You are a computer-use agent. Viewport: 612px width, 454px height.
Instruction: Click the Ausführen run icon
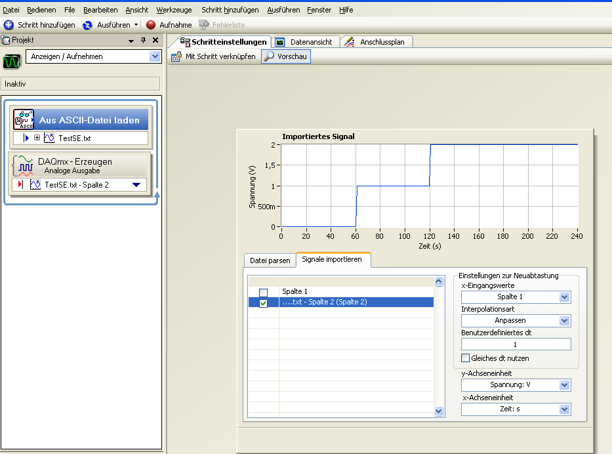click(x=87, y=25)
